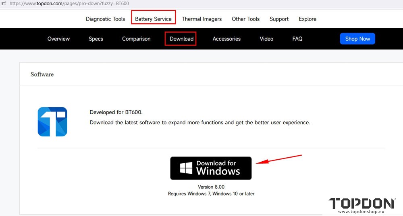Click the www.topdonshop.eu text
The image size is (403, 216).
click(x=361, y=212)
